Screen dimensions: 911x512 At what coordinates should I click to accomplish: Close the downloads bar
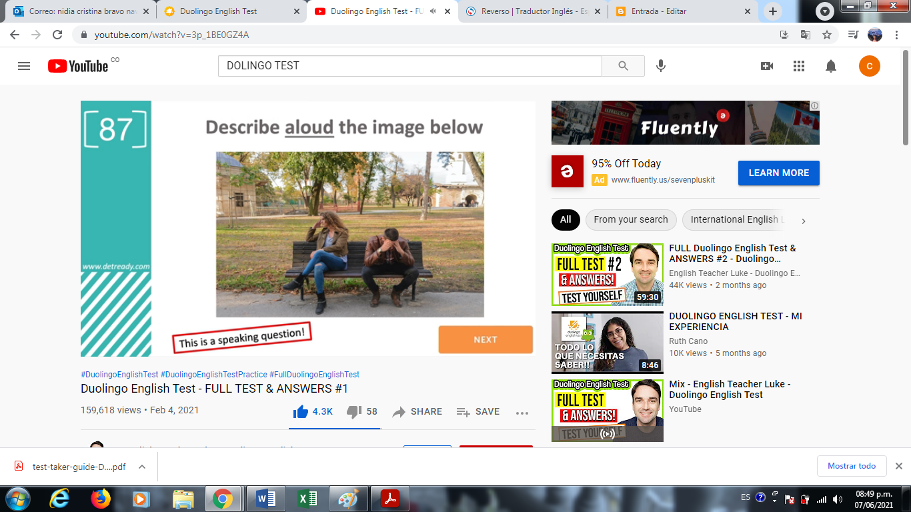[x=898, y=466]
